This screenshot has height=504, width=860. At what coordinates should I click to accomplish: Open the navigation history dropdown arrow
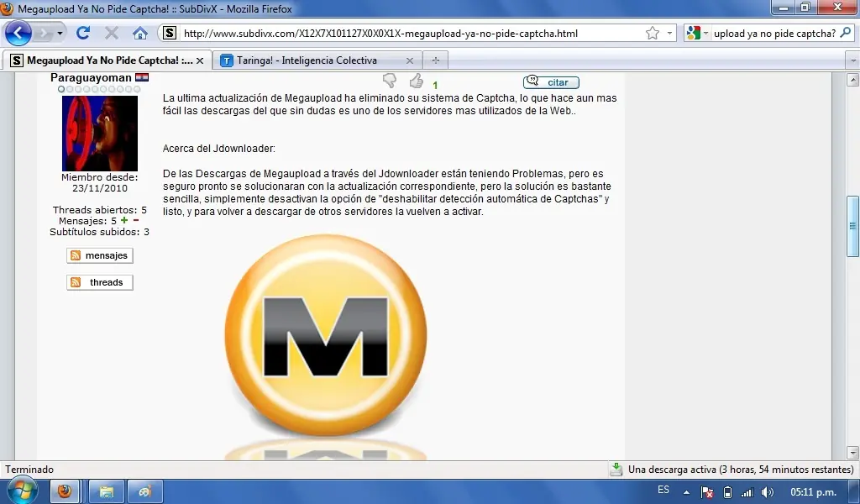click(x=60, y=34)
